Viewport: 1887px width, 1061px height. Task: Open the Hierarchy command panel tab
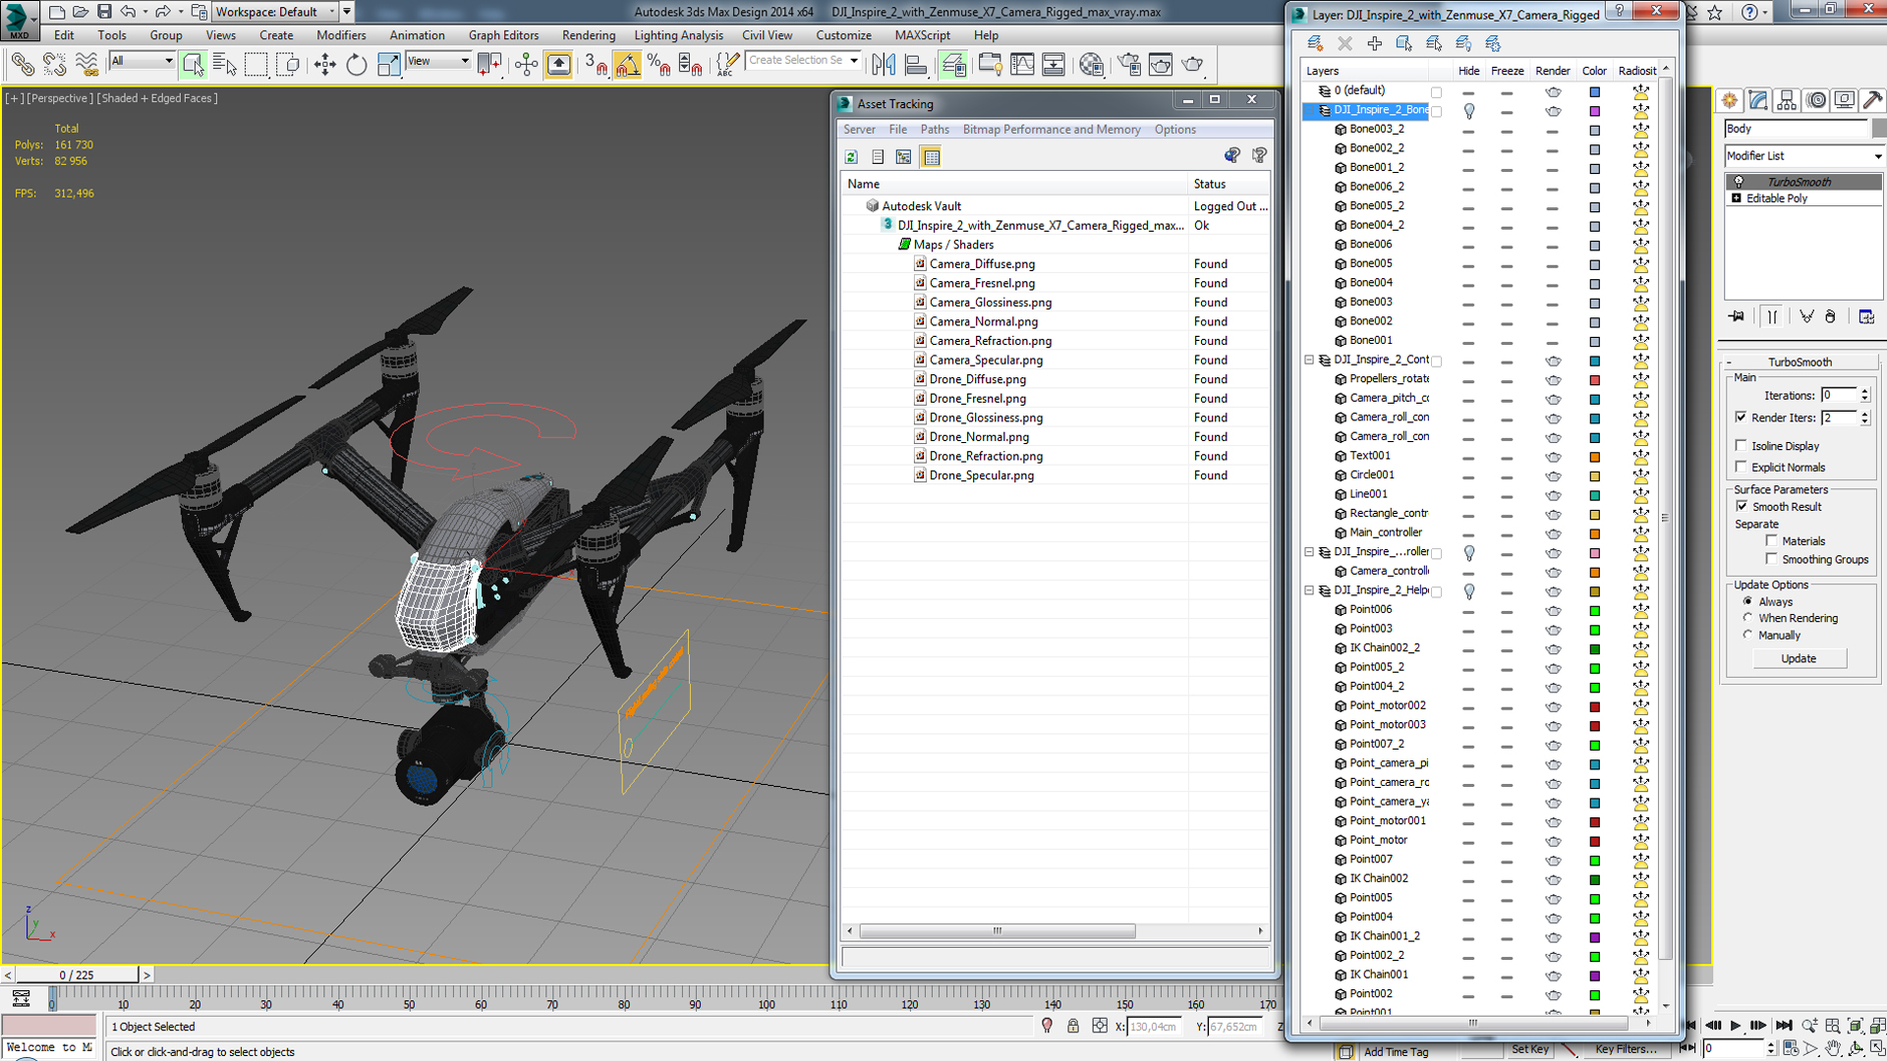click(1787, 100)
